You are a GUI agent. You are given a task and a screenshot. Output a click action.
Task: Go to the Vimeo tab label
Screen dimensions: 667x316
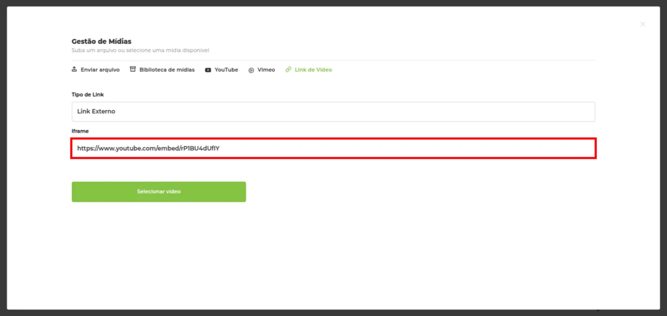(x=266, y=70)
